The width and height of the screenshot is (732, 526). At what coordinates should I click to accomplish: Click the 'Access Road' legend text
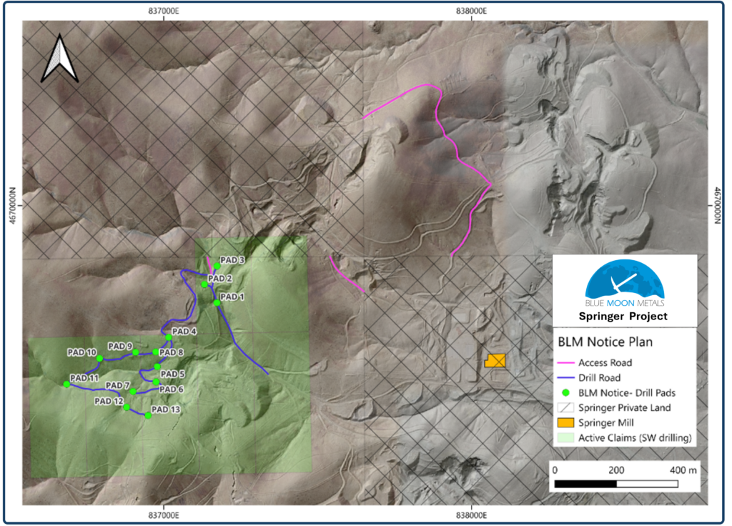point(605,362)
